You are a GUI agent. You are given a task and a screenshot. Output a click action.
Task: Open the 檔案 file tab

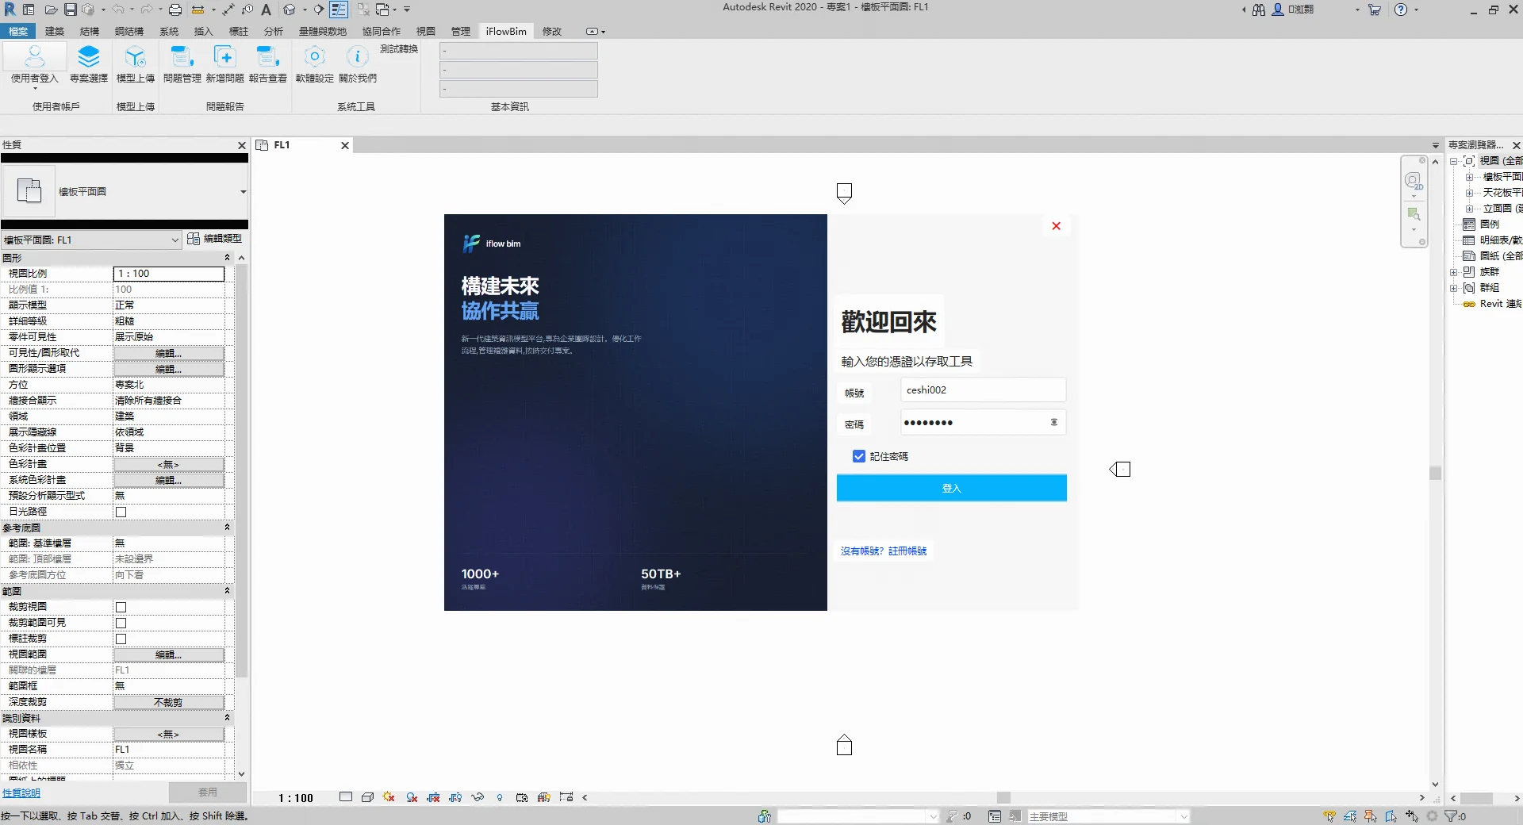17,31
